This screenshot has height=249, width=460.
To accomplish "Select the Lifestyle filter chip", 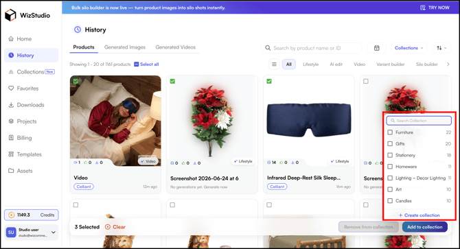I will tap(311, 64).
